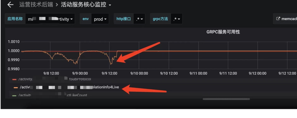Click the 0.9980 y-axis value
This screenshot has width=297, height=118.
tap(13, 69)
